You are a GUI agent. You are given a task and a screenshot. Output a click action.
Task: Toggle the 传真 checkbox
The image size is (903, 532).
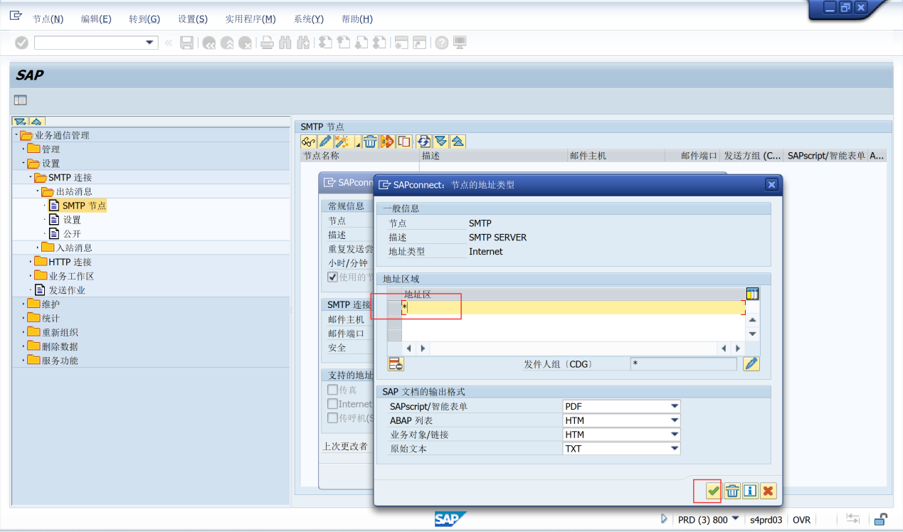point(332,390)
